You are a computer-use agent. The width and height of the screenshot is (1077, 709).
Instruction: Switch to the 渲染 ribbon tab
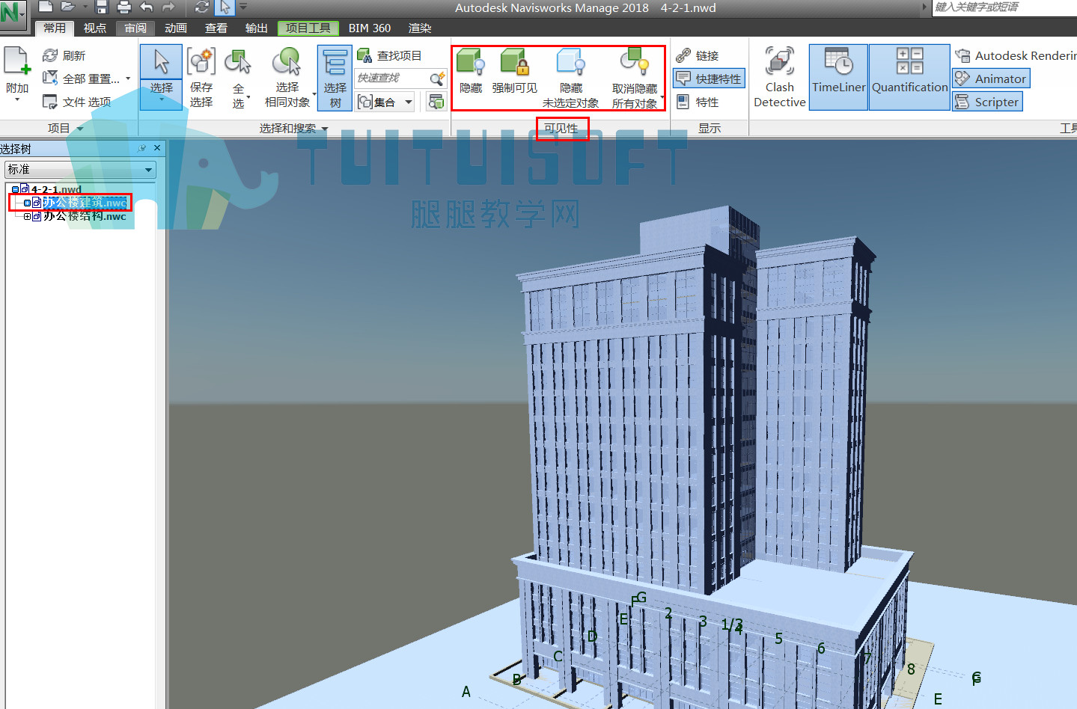(420, 28)
